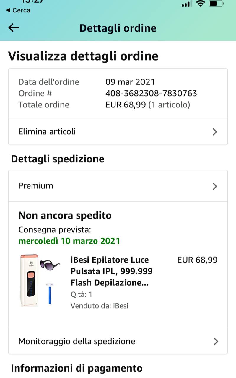The height and width of the screenshot is (378, 236).
Task: Tap Venduto da: iBesi seller text
Action: click(x=99, y=306)
